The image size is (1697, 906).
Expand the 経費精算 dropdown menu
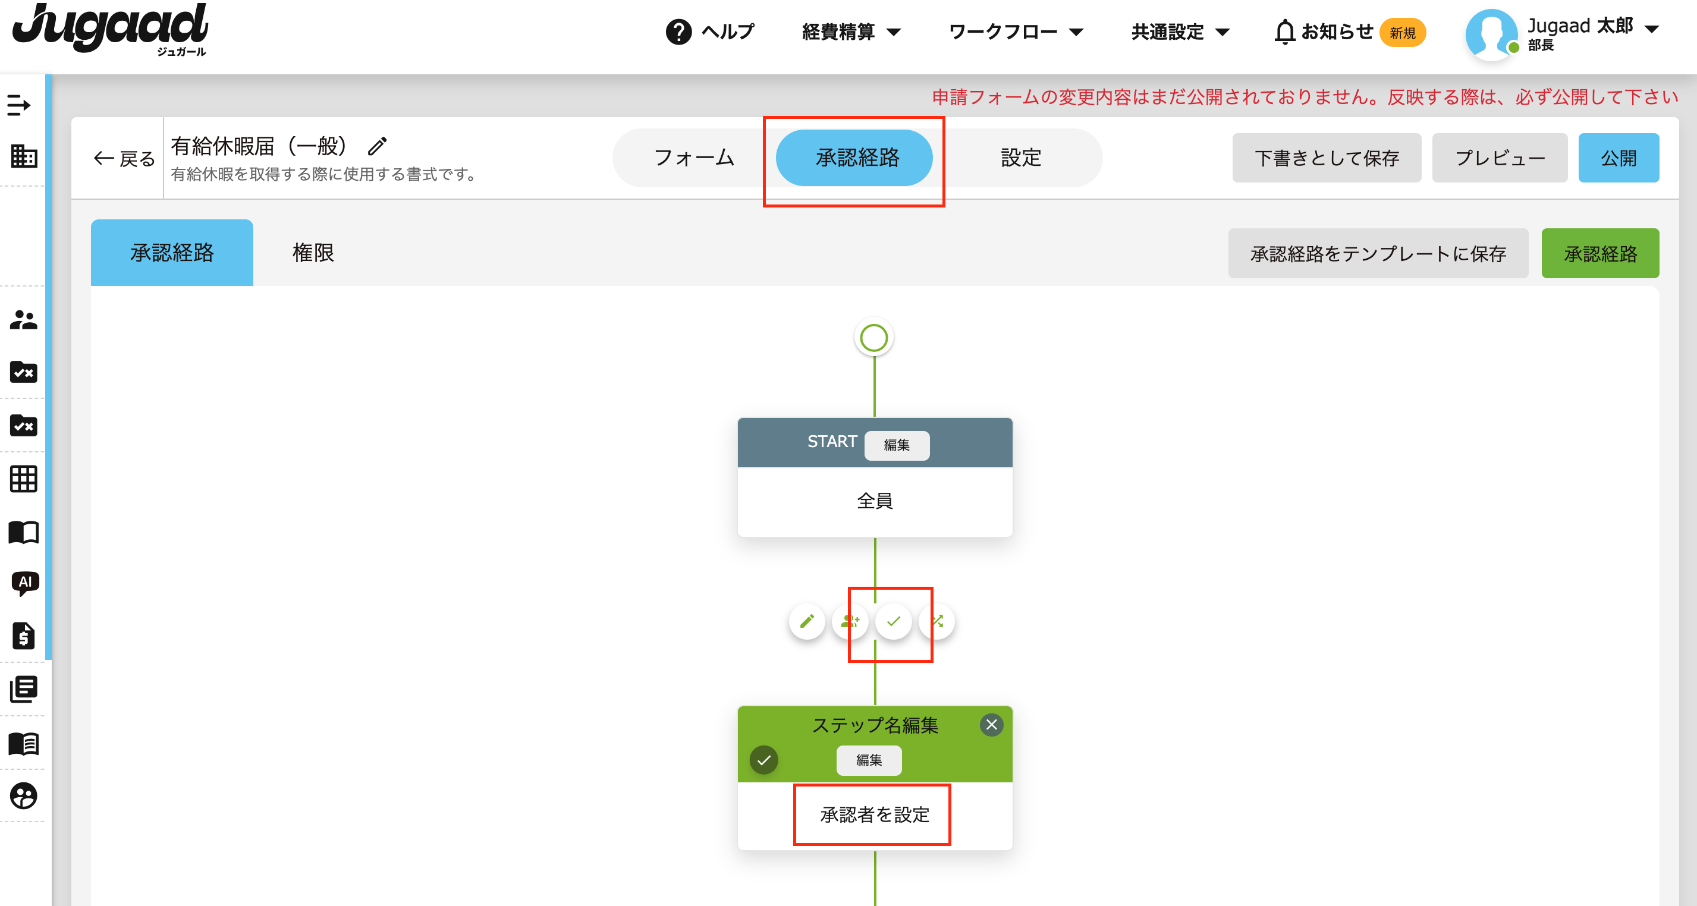pos(850,32)
